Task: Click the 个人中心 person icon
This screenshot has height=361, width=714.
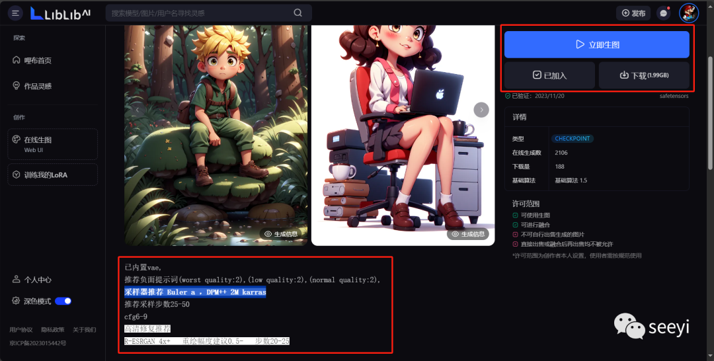Action: point(16,279)
